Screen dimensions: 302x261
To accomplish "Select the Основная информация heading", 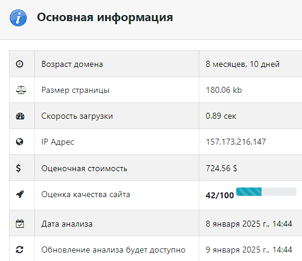I will coord(105,17).
